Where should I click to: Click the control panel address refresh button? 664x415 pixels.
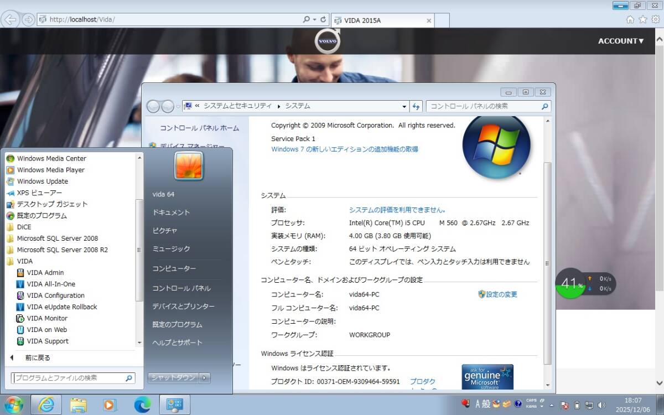(416, 106)
